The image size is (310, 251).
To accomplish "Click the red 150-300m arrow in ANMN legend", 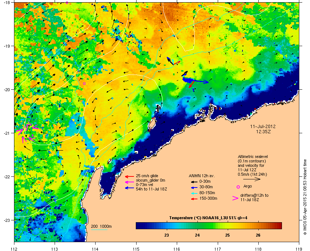I will click(194, 199).
